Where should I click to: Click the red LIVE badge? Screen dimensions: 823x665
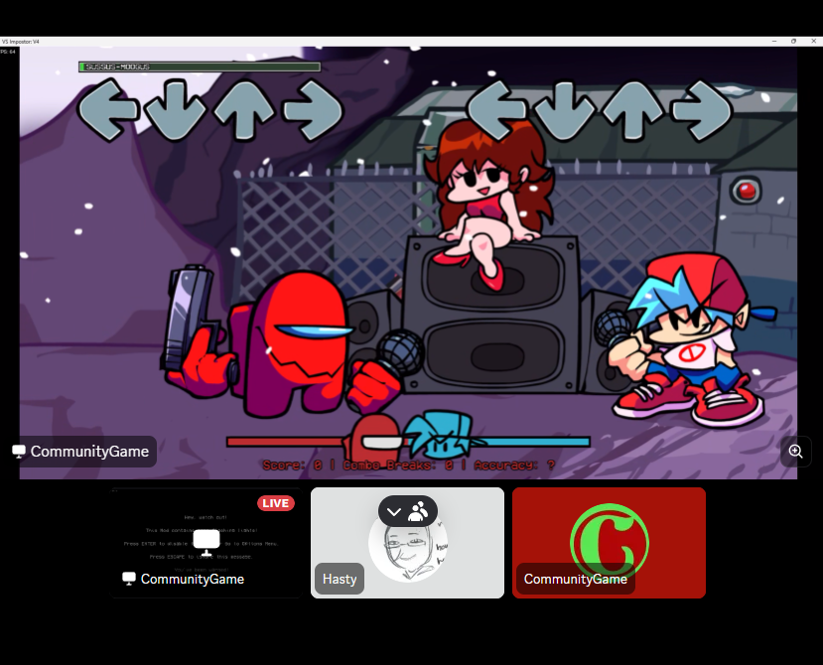pyautogui.click(x=276, y=503)
